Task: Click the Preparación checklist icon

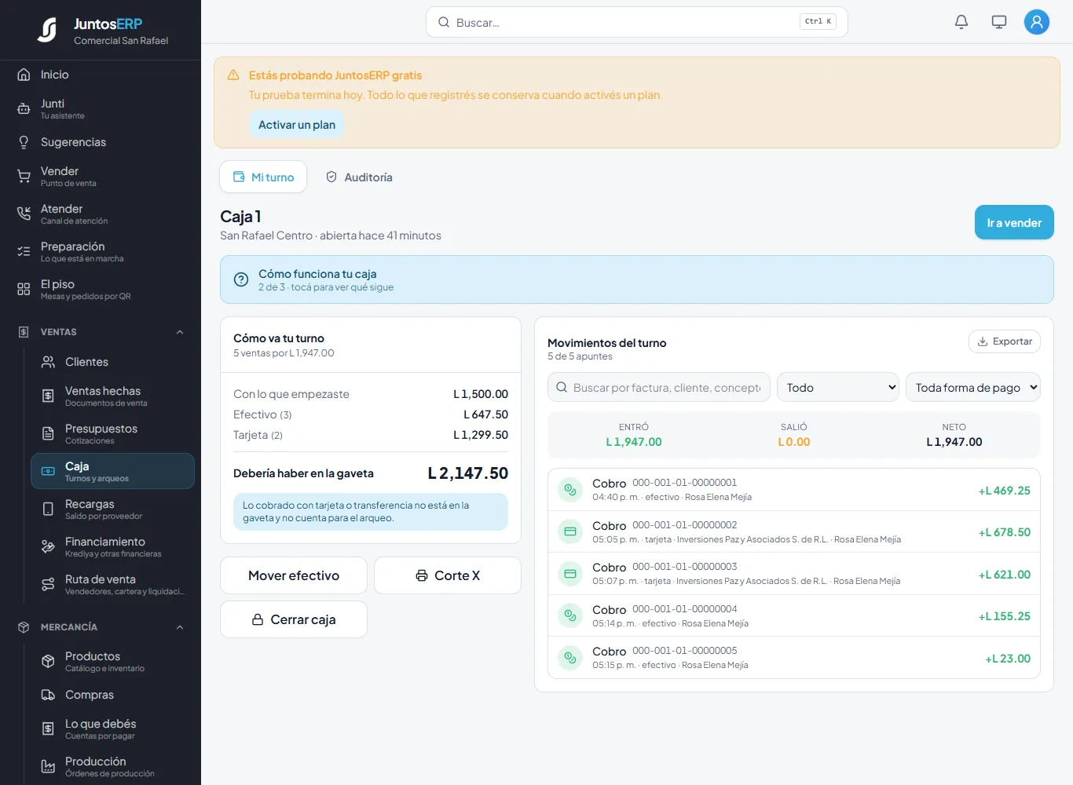Action: 24,251
